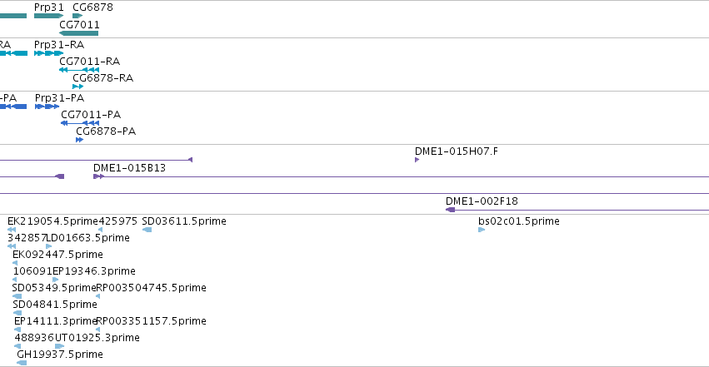Open the DME1-015B13 label link
The image size is (709, 367).
pyautogui.click(x=129, y=168)
